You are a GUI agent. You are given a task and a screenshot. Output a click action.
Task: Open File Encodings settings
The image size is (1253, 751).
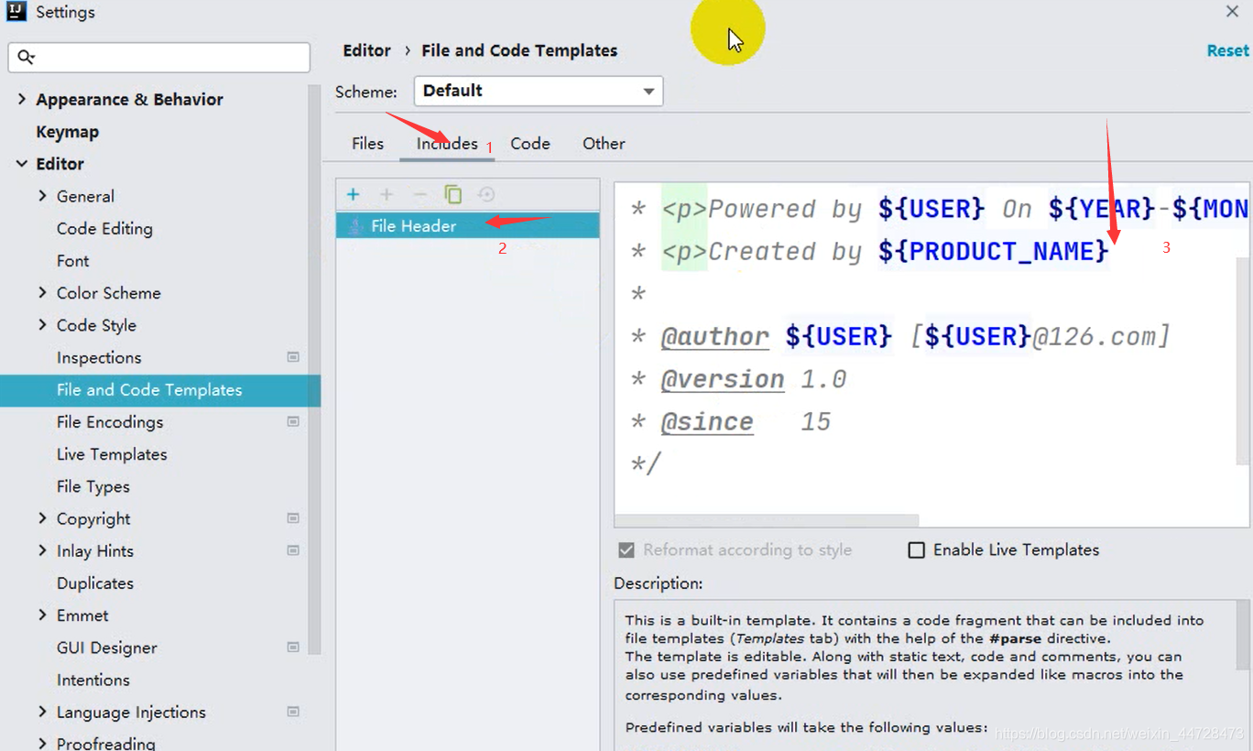110,422
